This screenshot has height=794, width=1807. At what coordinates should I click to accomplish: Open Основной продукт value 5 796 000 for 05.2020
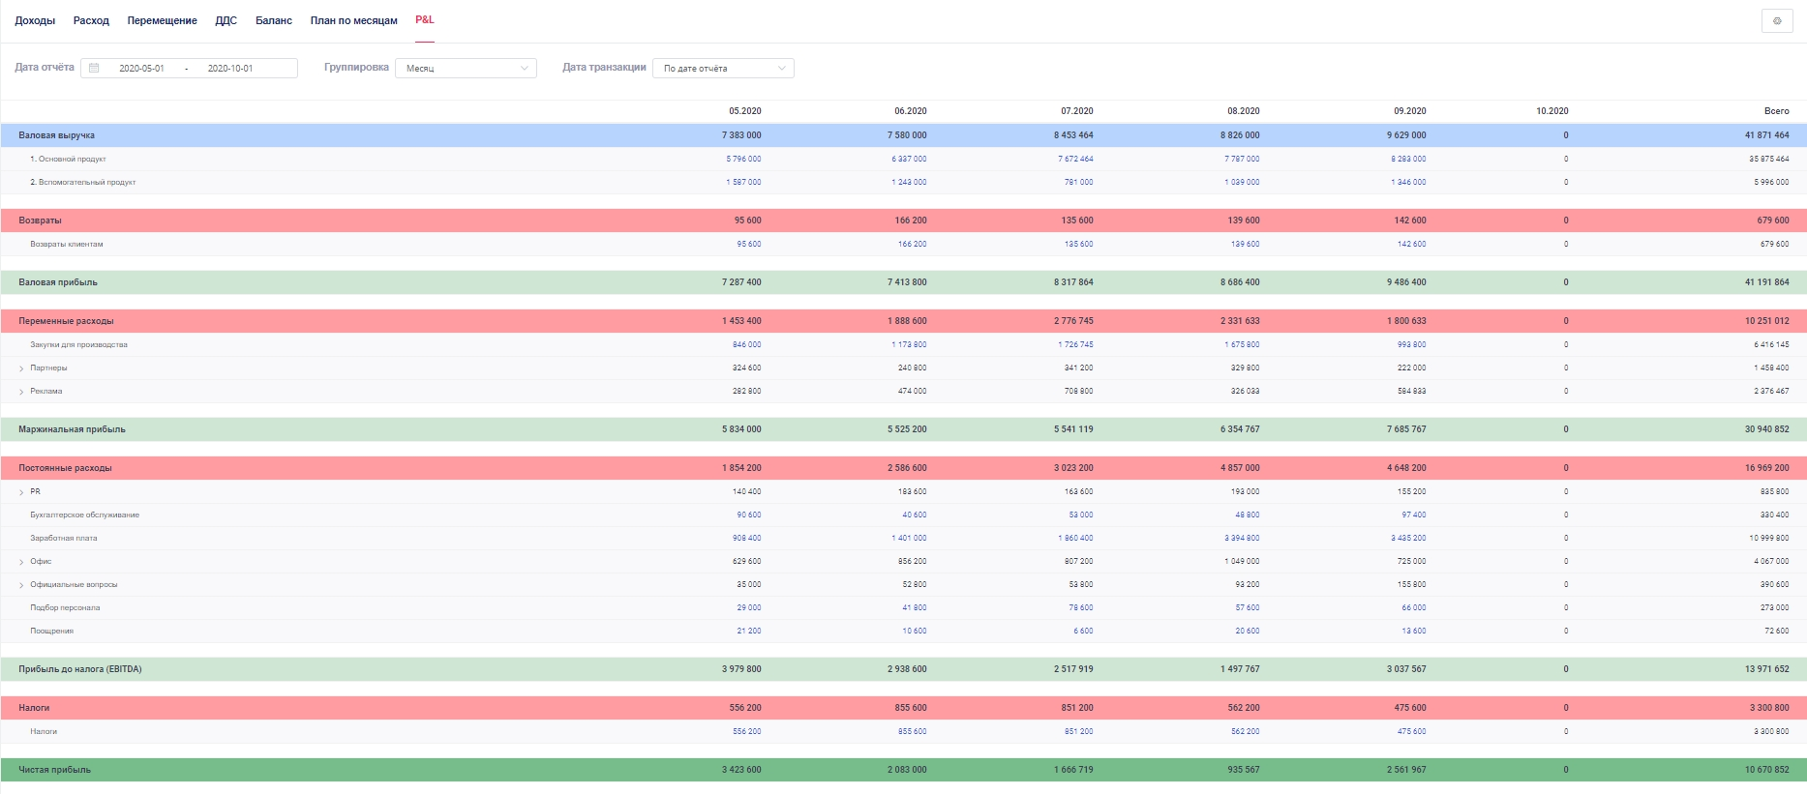coord(743,159)
